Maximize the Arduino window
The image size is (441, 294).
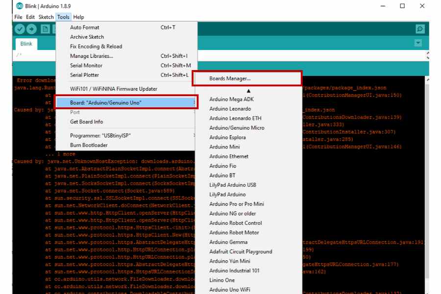point(402,6)
